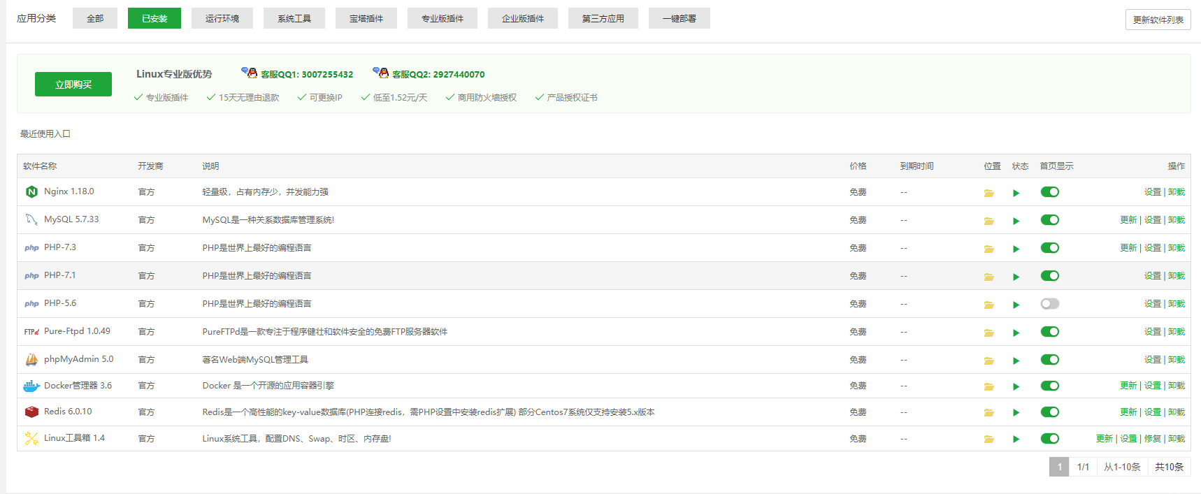The width and height of the screenshot is (1201, 494).
Task: Open the 运行环境 category tab
Action: pyautogui.click(x=222, y=18)
